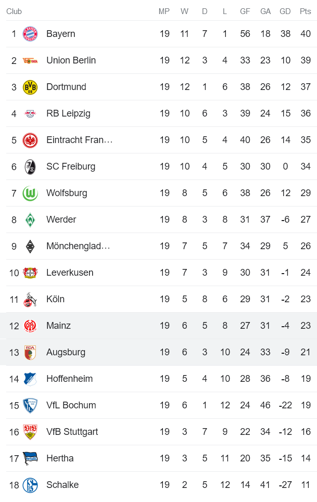Click the Augsburg team name

point(66,352)
